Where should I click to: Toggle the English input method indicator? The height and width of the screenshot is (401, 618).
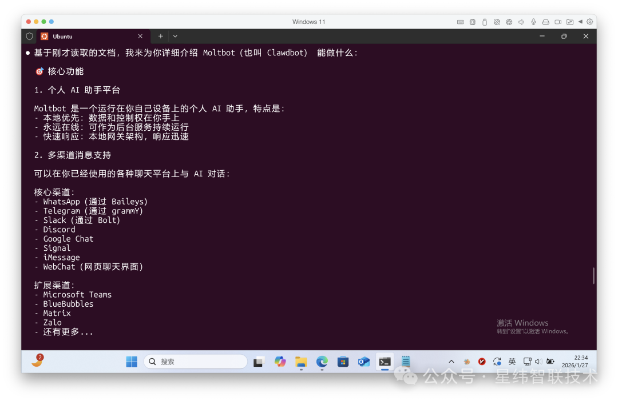click(512, 362)
